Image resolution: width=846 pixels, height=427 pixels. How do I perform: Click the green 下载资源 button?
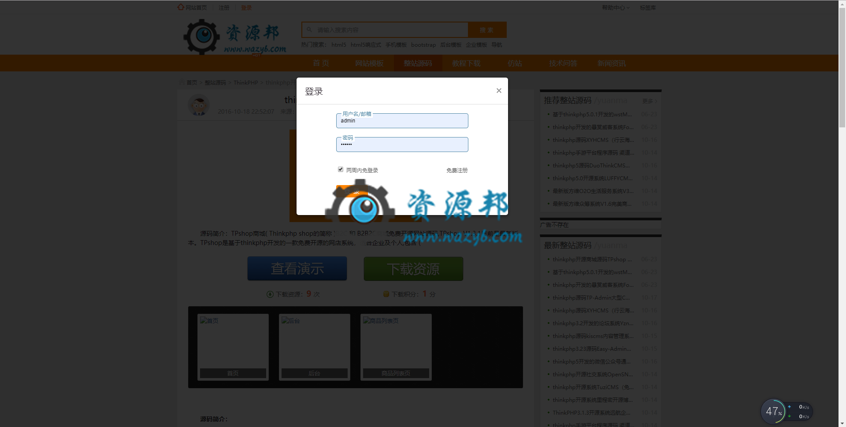(x=413, y=268)
